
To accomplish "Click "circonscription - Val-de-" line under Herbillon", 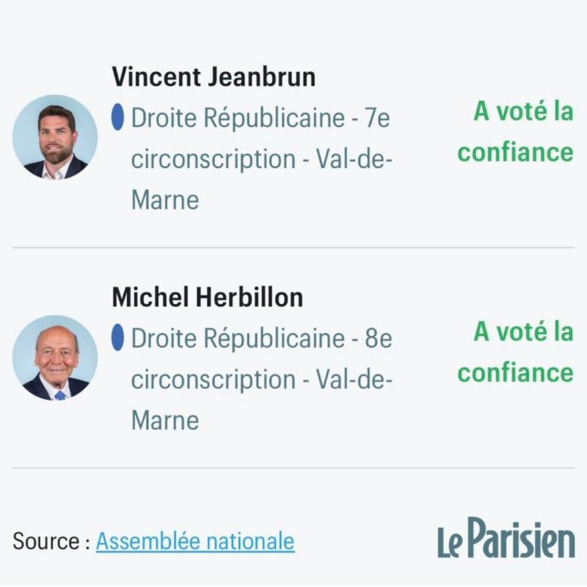I will 262,380.
